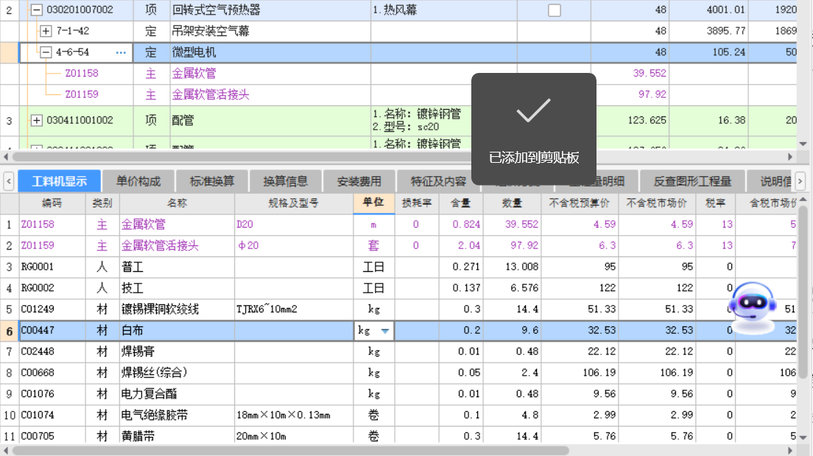Click the 类别 column header
This screenshot has width=813, height=456.
pyautogui.click(x=102, y=203)
